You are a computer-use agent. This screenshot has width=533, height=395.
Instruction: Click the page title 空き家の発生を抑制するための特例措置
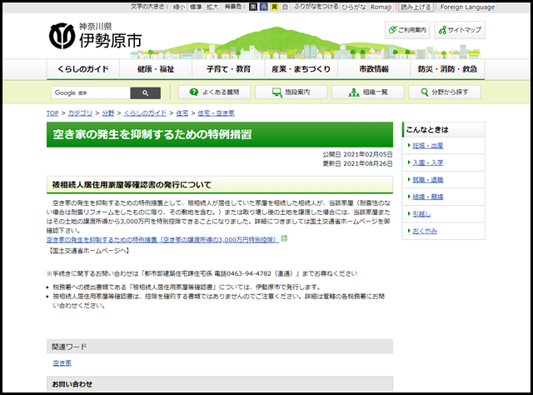(x=152, y=135)
